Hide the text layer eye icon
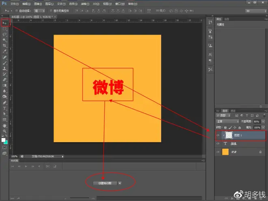This screenshot has height=201, width=268. 218,144
